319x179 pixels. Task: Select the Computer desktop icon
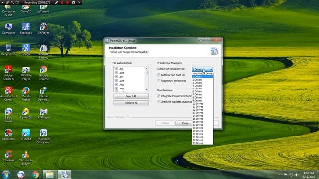[8, 29]
